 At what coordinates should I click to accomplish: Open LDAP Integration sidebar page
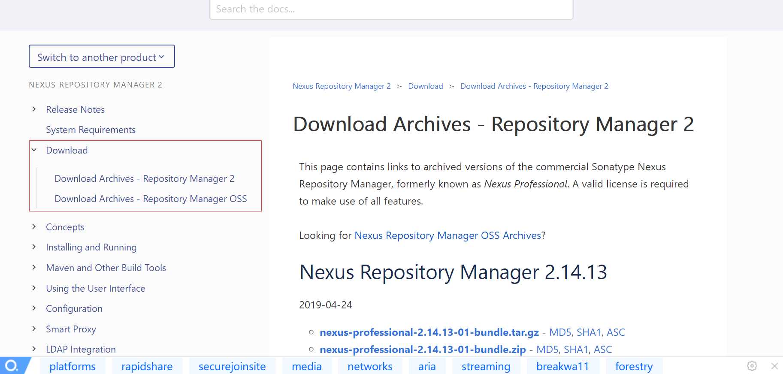[x=81, y=349]
